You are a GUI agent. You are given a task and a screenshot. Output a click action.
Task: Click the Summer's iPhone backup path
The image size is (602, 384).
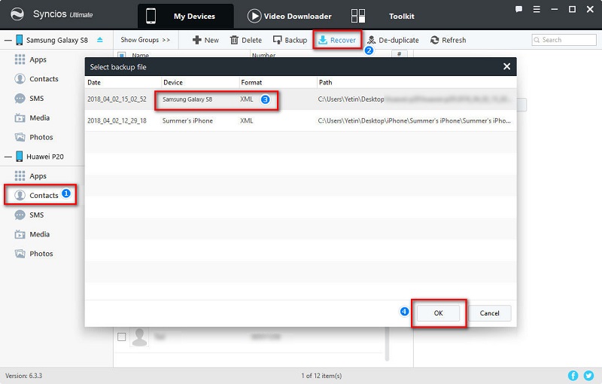pyautogui.click(x=415, y=120)
